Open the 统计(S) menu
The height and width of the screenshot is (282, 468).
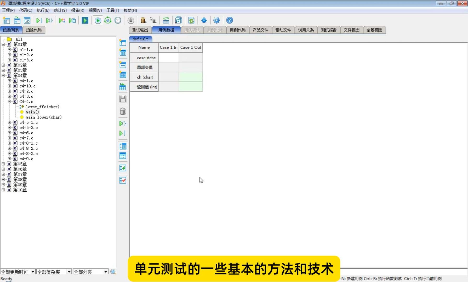pyautogui.click(x=60, y=10)
